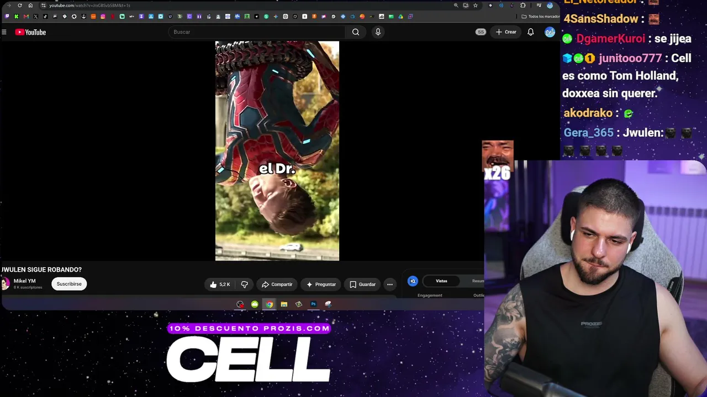Select the Vistas tab
Screen dimensions: 707x397
click(441, 281)
